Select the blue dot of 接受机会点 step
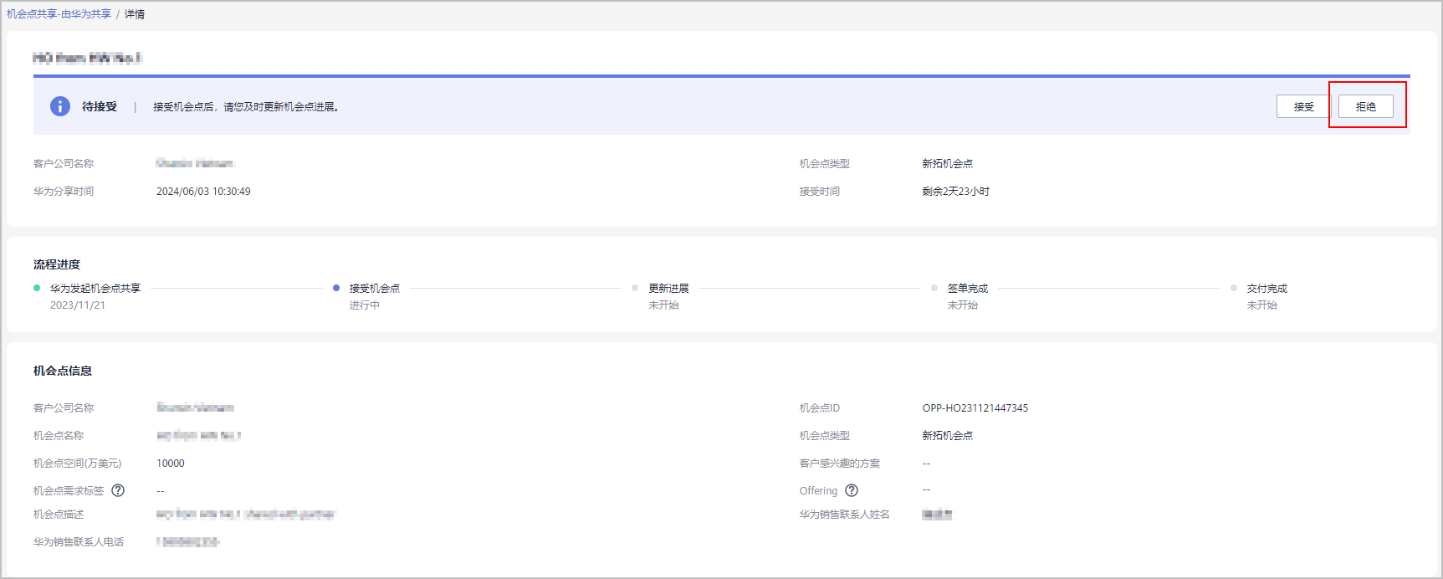Viewport: 1443px width, 579px height. [x=336, y=288]
